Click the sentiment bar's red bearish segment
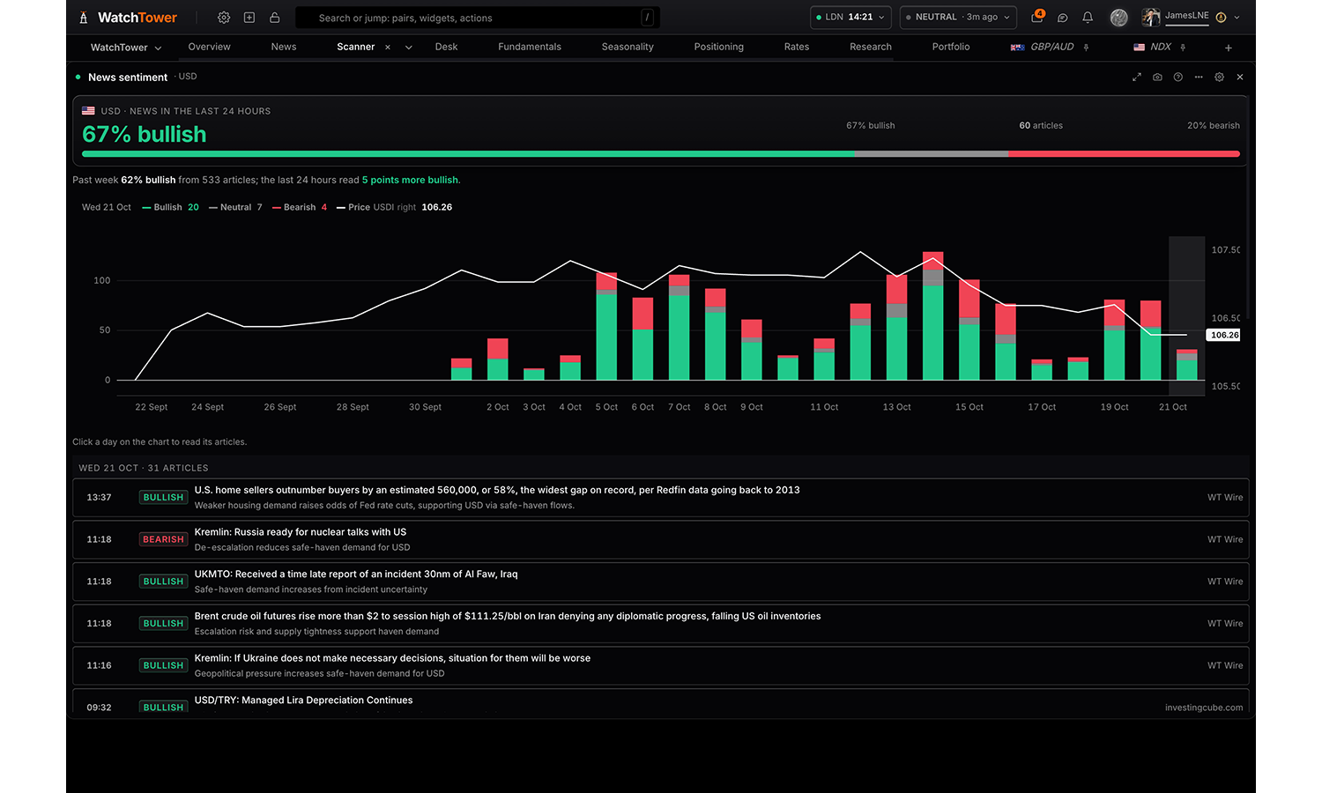Image resolution: width=1322 pixels, height=793 pixels. 1124,154
